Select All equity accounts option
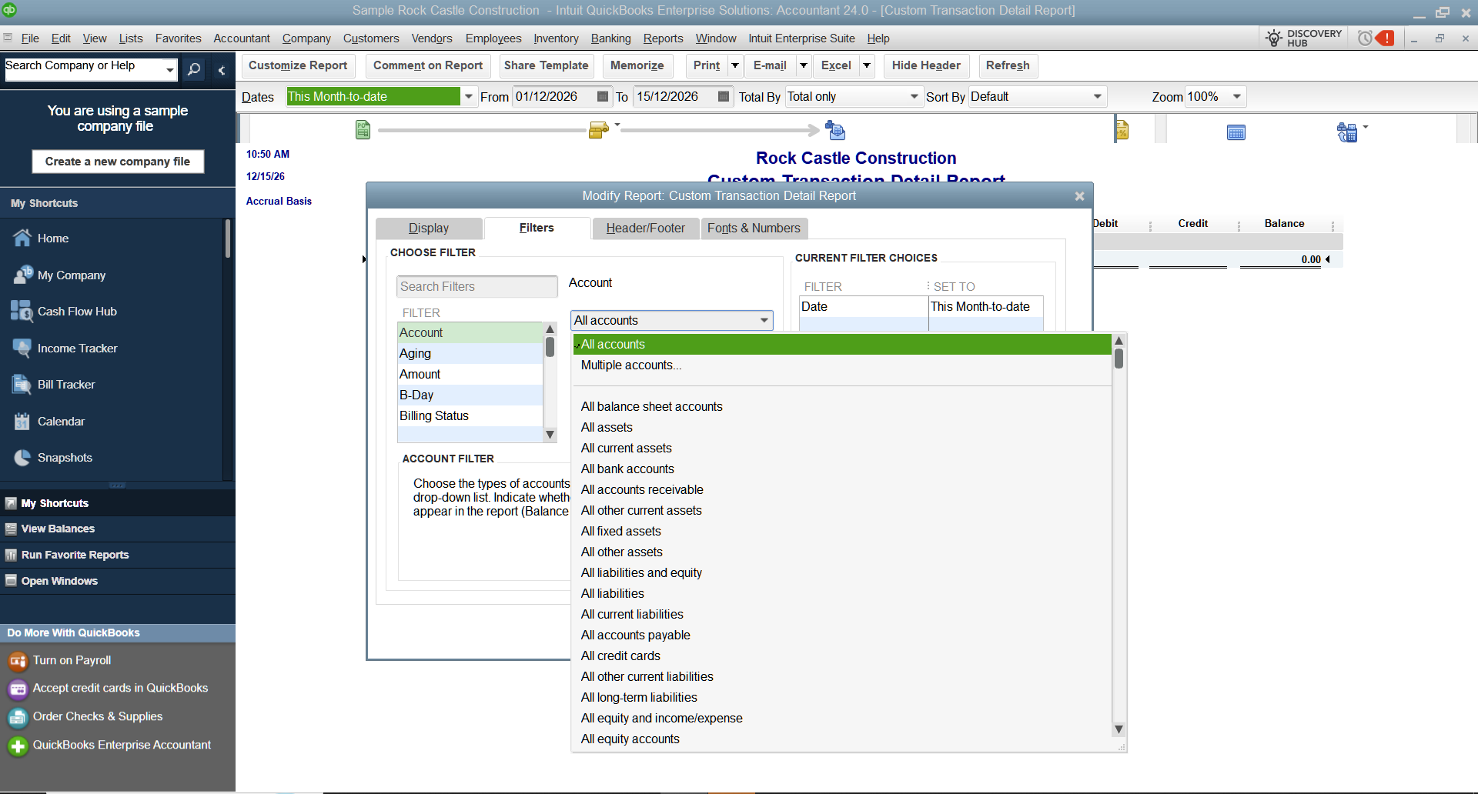The image size is (1478, 794). 842,739
